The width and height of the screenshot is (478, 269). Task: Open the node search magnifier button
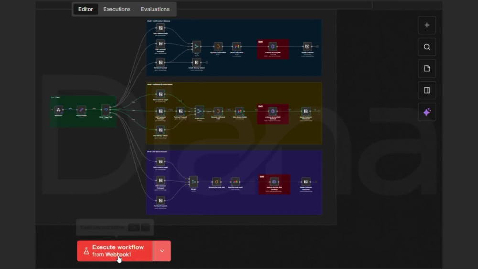(x=427, y=47)
